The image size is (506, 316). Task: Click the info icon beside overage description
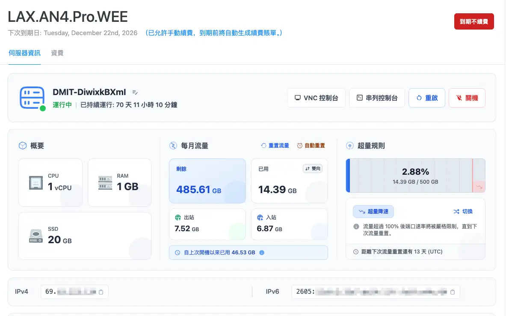coord(356,227)
